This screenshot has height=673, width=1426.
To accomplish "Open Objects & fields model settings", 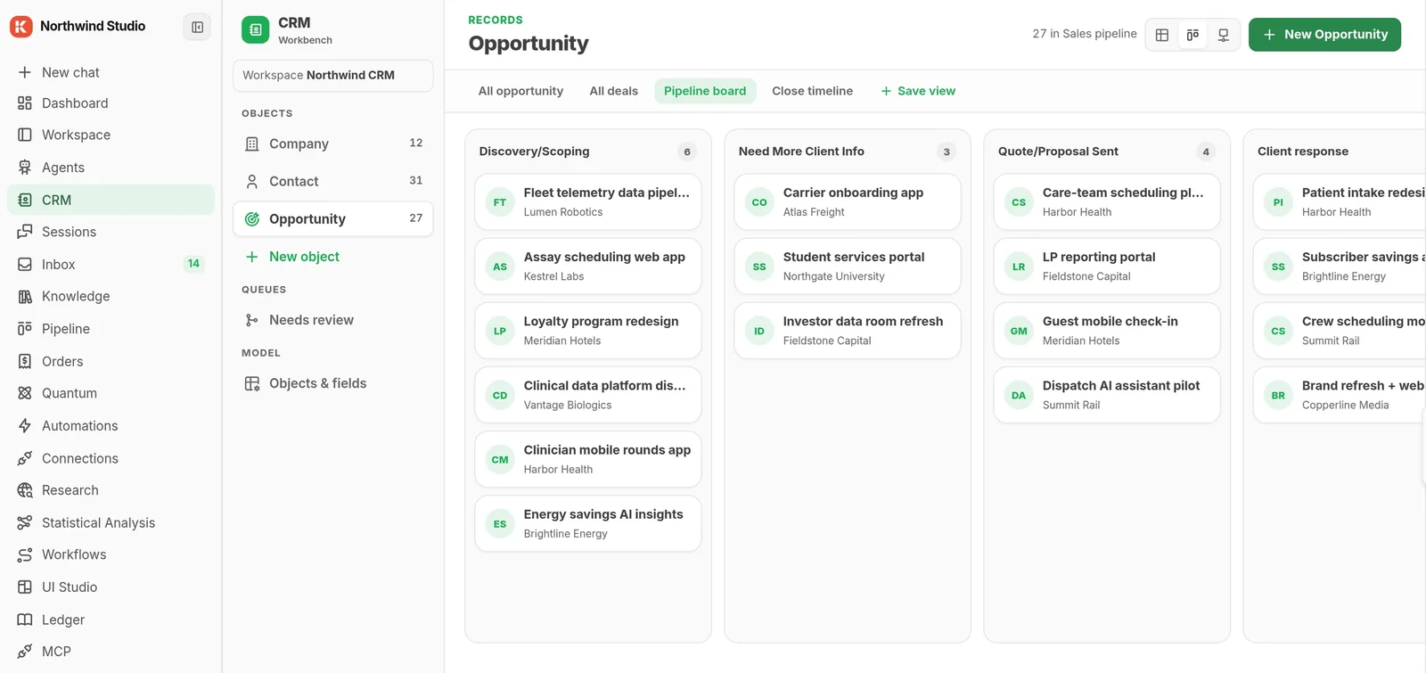I will (333, 383).
